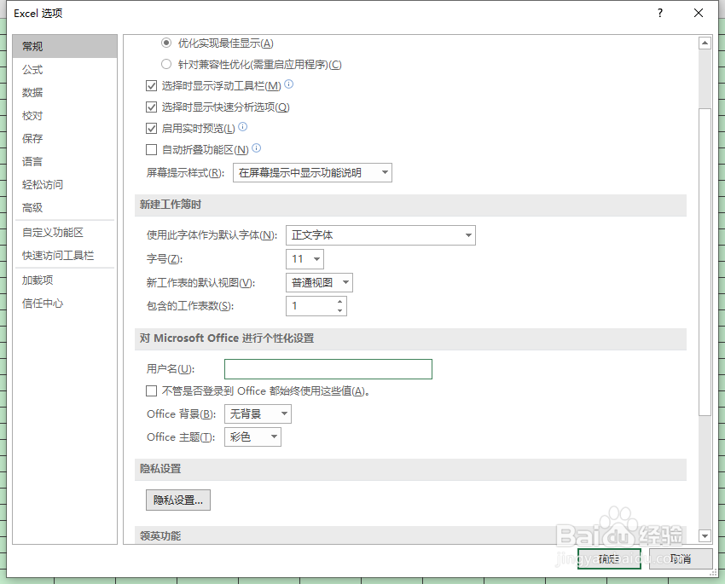Select the 针对兼容性优化 radio option
The image size is (725, 584).
tap(165, 64)
